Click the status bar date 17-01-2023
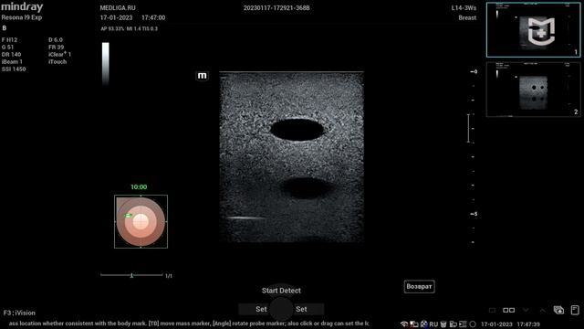 (496, 324)
